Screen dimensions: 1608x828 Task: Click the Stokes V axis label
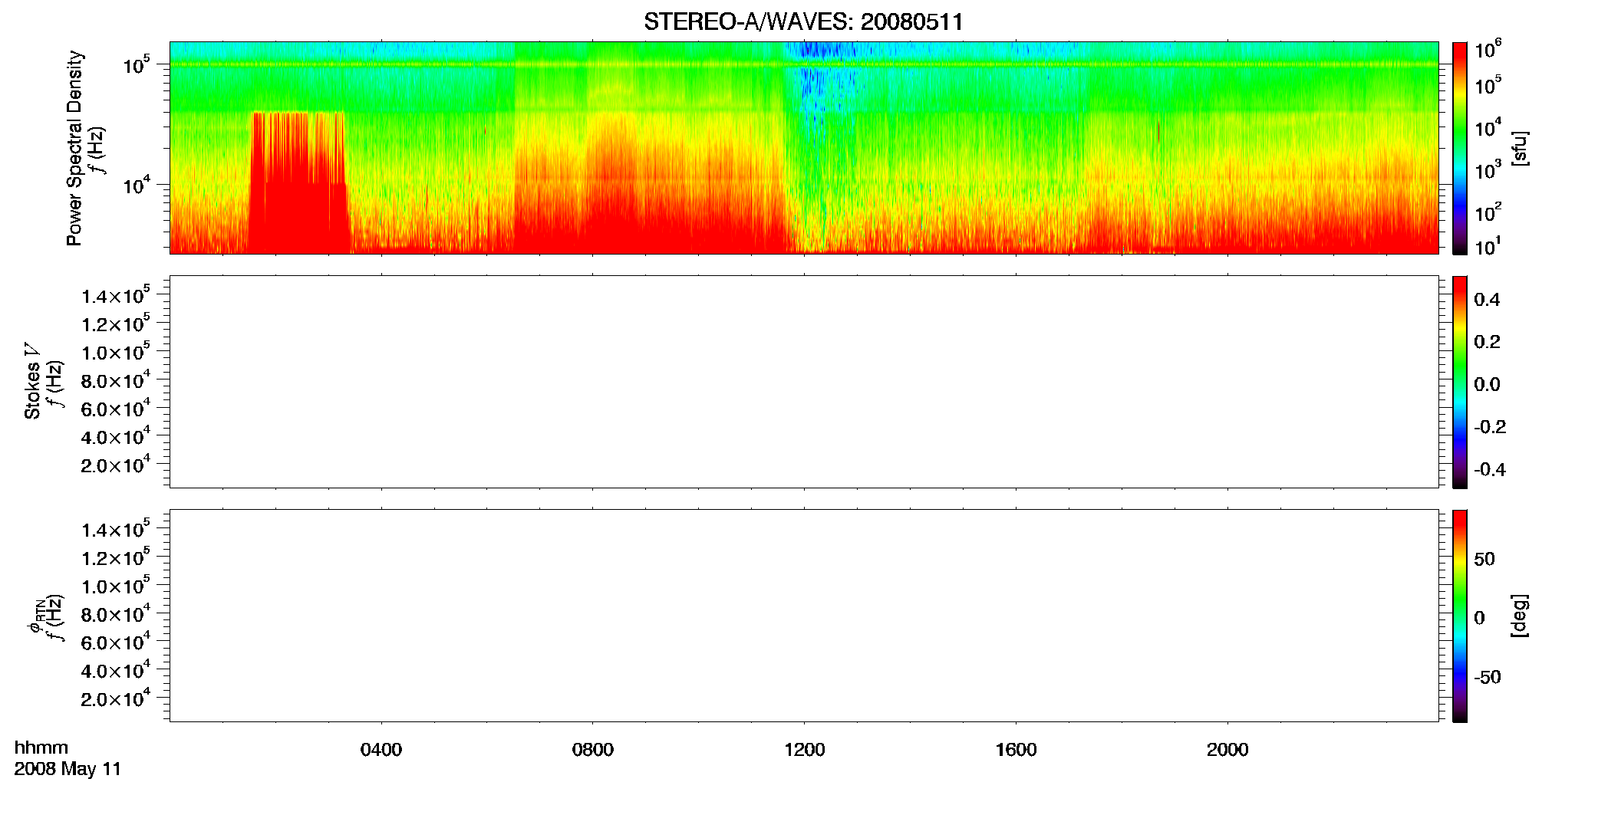32,381
